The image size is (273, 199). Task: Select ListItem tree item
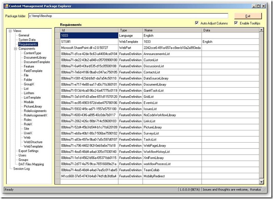29,93
